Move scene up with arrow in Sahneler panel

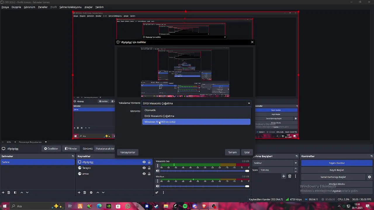point(22,192)
